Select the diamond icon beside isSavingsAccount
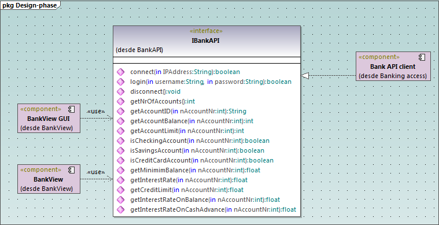 point(120,150)
